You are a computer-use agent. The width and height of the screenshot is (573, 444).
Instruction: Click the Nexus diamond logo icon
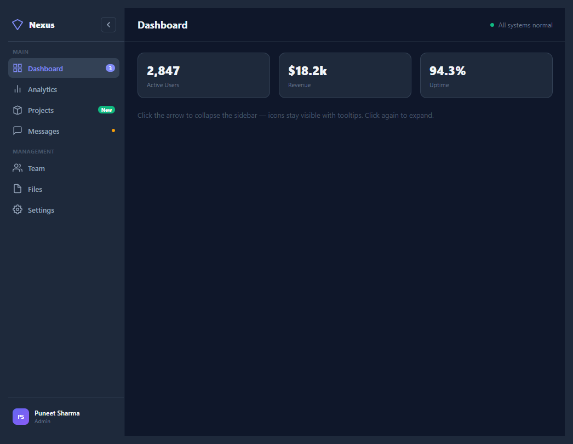click(18, 25)
